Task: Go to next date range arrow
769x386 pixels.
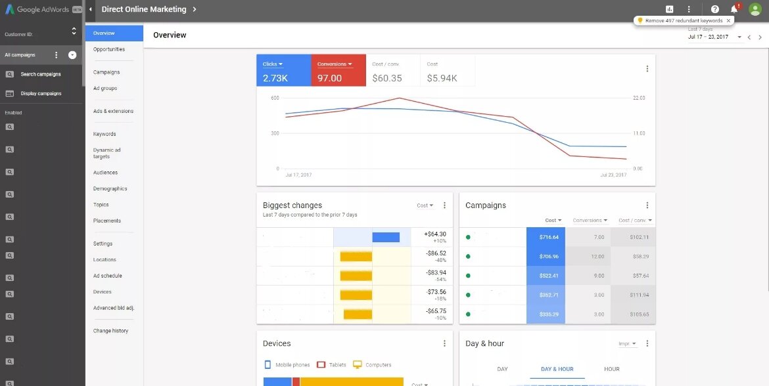Action: 760,37
